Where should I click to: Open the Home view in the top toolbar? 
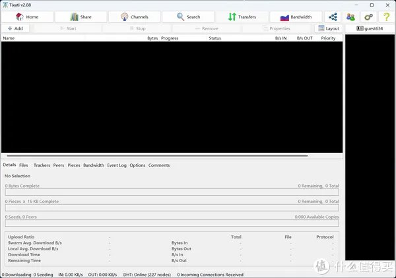[x=27, y=17]
